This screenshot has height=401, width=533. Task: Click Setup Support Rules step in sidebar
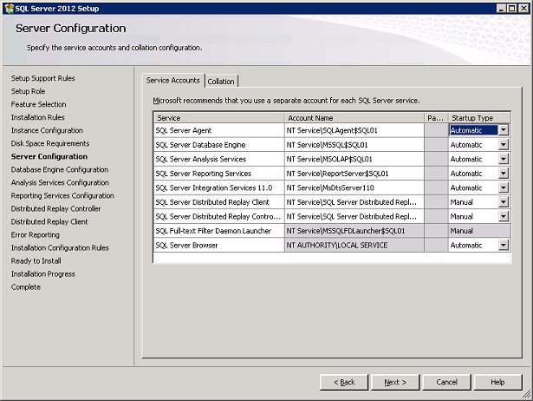click(x=42, y=78)
